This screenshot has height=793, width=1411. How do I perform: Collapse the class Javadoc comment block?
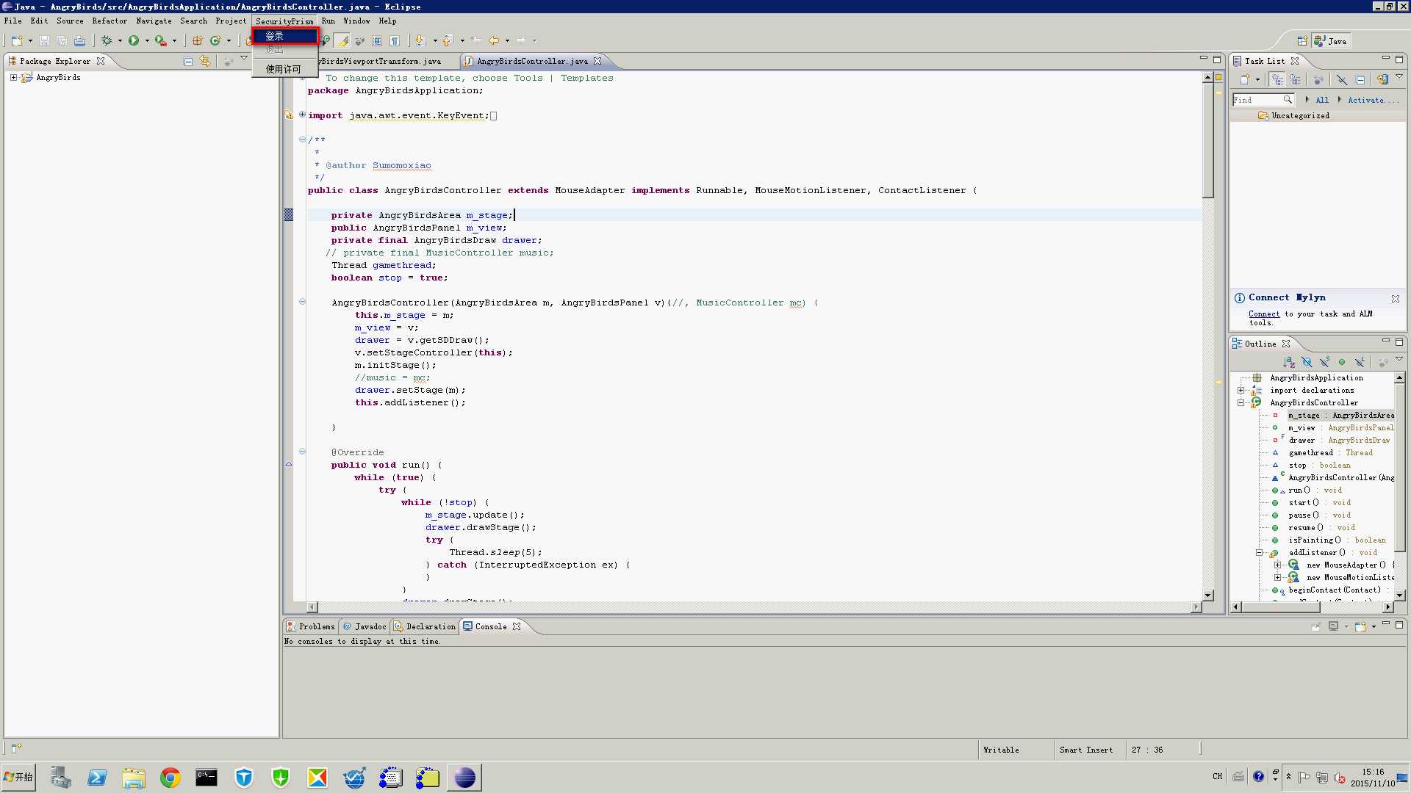pos(302,140)
